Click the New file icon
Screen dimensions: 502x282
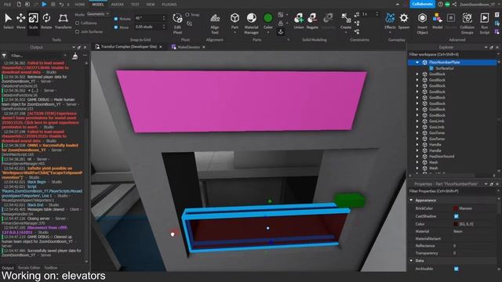tap(19, 4)
